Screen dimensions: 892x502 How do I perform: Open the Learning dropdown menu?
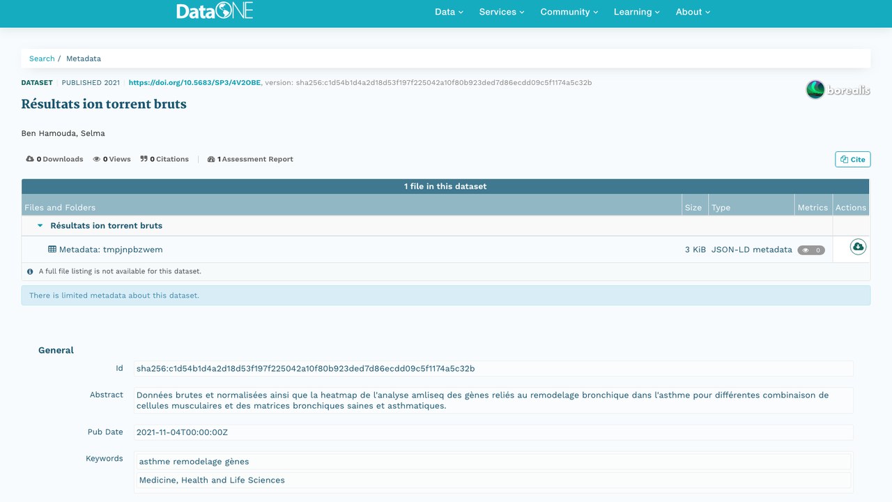click(x=637, y=12)
